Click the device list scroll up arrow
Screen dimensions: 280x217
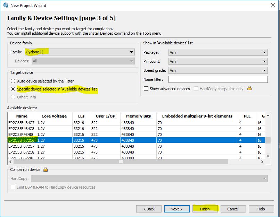[268, 116]
